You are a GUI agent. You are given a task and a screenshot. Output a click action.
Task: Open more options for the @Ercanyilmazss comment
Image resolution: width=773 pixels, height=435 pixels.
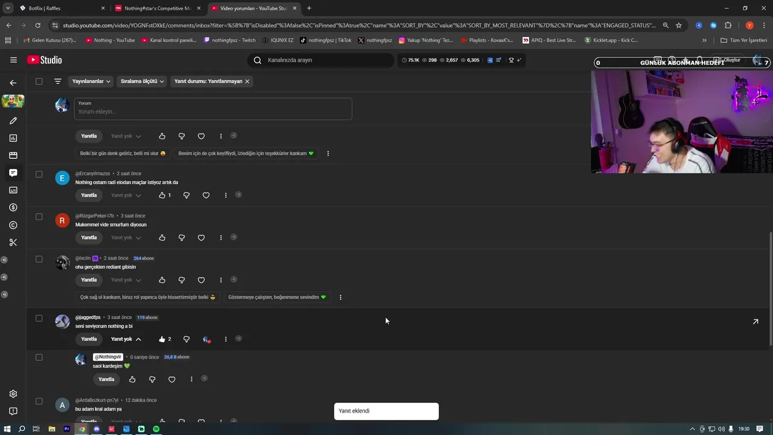coord(225,195)
